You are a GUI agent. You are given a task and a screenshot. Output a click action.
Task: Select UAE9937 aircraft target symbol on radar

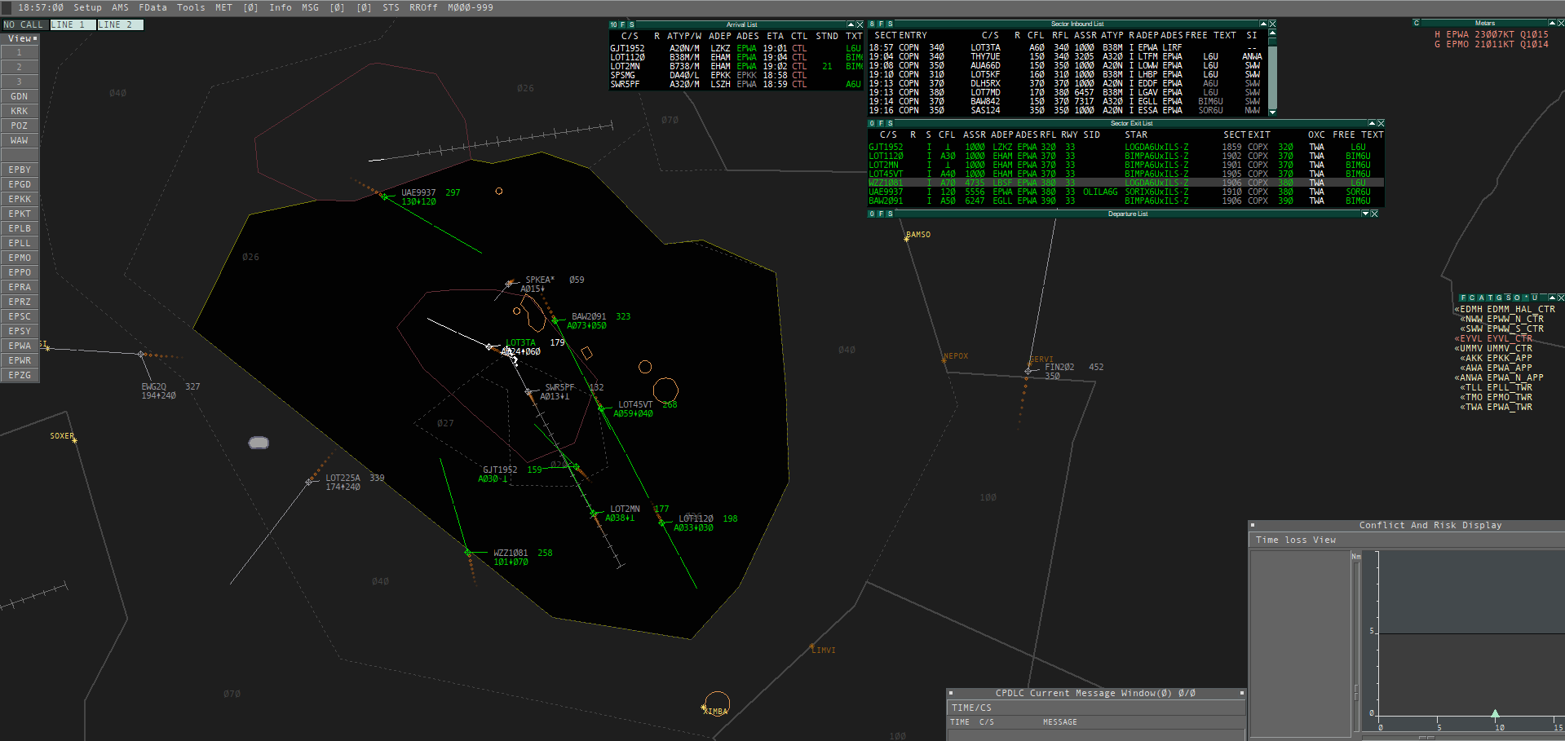pyautogui.click(x=384, y=196)
